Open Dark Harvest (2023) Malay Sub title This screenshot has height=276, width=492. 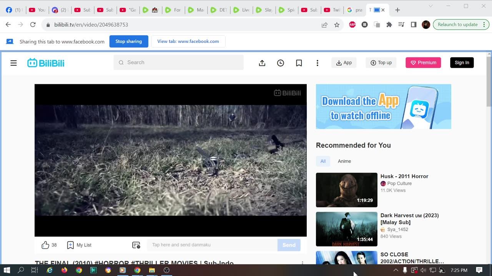coord(410,219)
